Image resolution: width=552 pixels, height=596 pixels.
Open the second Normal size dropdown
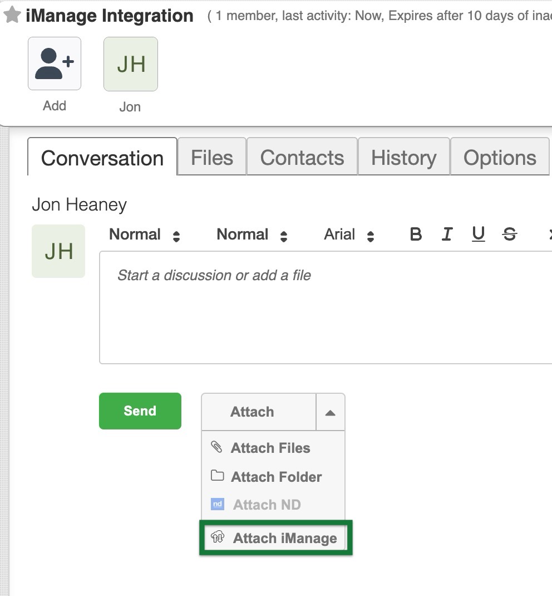(252, 235)
